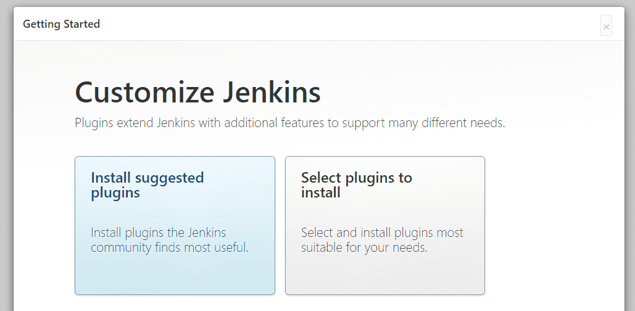The height and width of the screenshot is (311, 635).
Task: Close the Getting Started dialog
Action: coord(606,27)
